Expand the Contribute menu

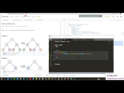pyautogui.click(x=73, y=75)
